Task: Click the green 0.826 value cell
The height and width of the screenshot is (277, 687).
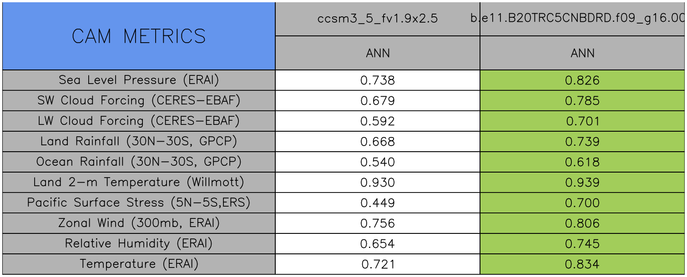Action: (x=582, y=80)
